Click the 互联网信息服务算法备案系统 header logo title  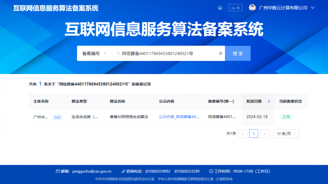(x=56, y=8)
